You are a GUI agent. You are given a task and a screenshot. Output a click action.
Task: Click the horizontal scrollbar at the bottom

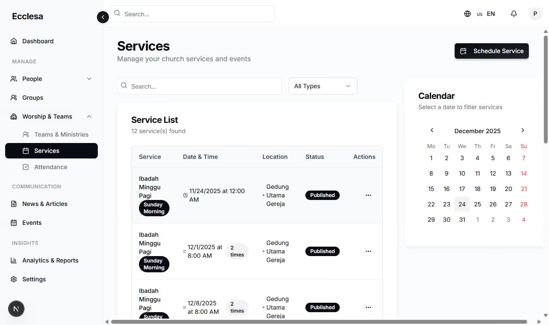tap(319, 322)
